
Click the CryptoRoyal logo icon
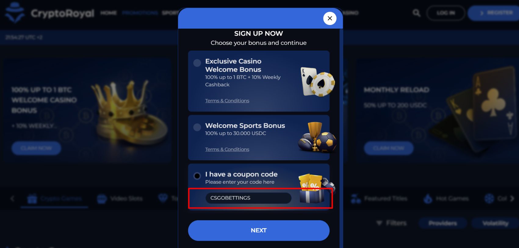(15, 13)
